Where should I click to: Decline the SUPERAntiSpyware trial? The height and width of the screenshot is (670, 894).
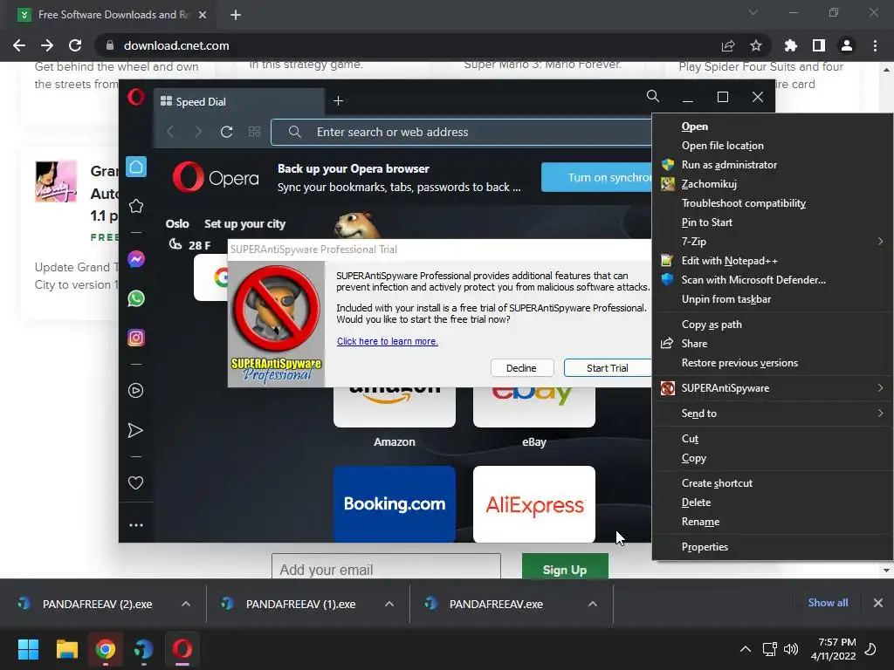[522, 368]
